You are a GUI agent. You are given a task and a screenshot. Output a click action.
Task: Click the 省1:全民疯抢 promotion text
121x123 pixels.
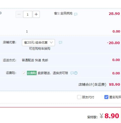[63, 13]
